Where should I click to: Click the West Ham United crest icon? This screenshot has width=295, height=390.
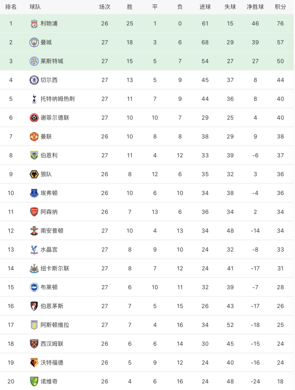click(34, 344)
